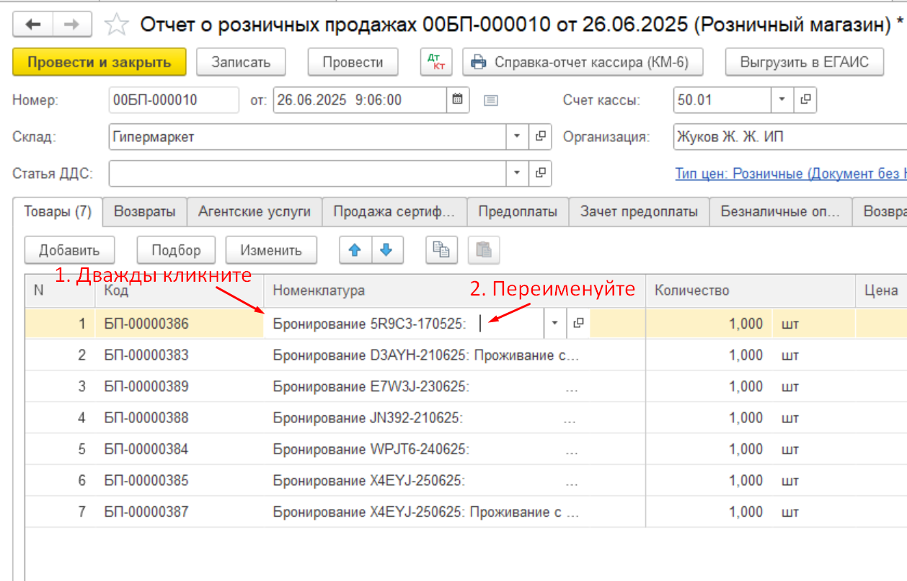Image resolution: width=907 pixels, height=581 pixels.
Task: Expand the Статья ДДС dropdown
Action: 517,173
